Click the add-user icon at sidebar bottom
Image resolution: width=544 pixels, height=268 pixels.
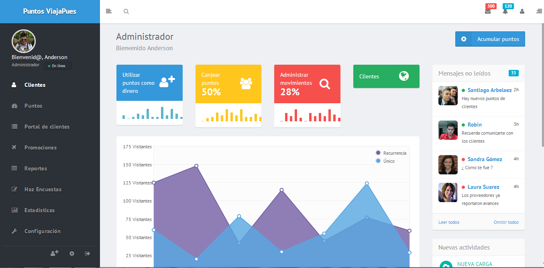55,253
